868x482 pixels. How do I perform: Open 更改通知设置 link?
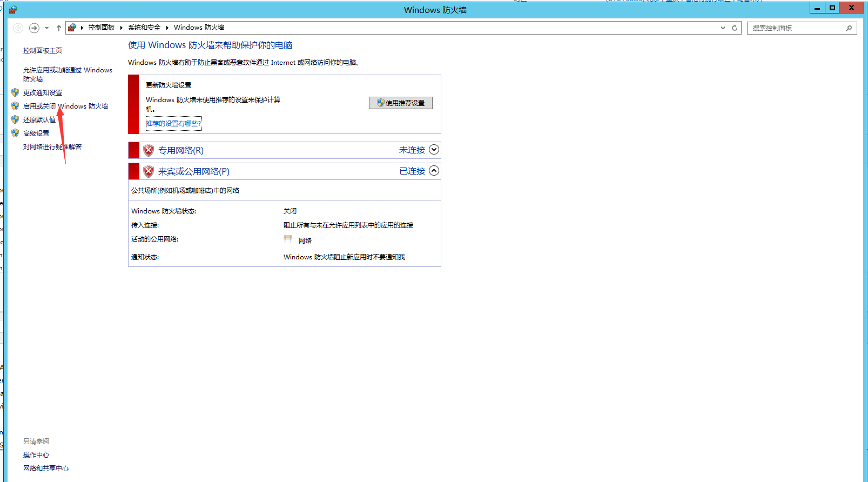pyautogui.click(x=43, y=93)
